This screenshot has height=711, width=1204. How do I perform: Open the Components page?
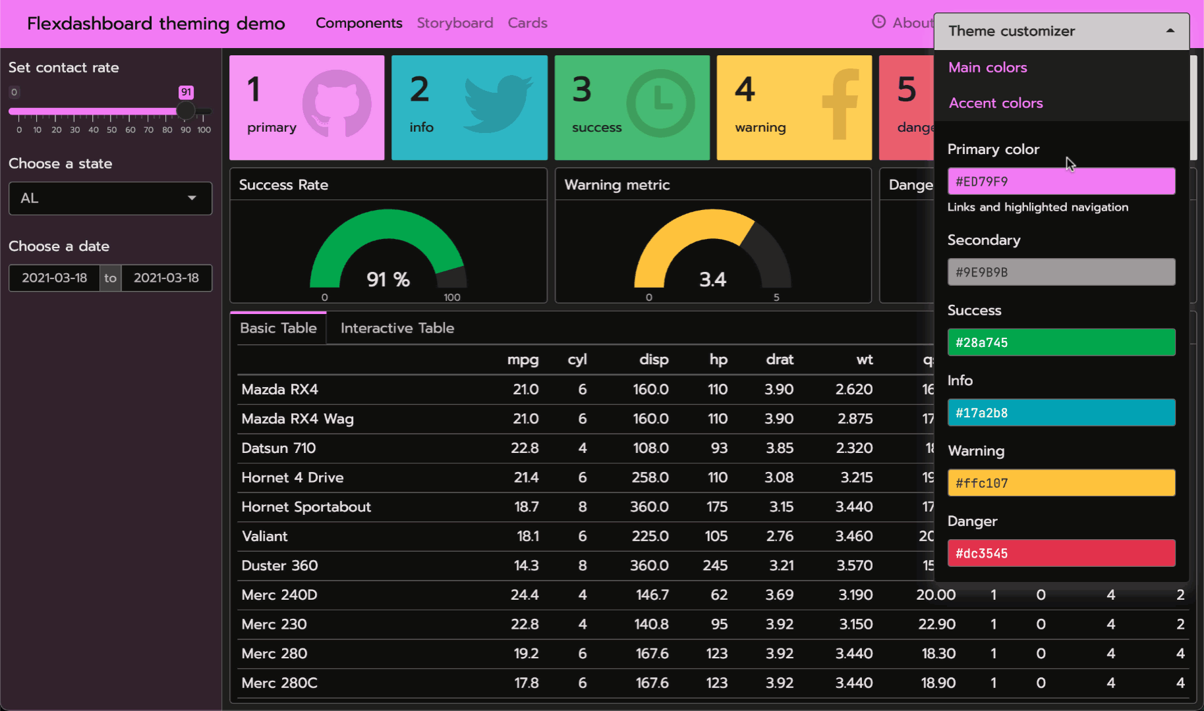(x=358, y=23)
